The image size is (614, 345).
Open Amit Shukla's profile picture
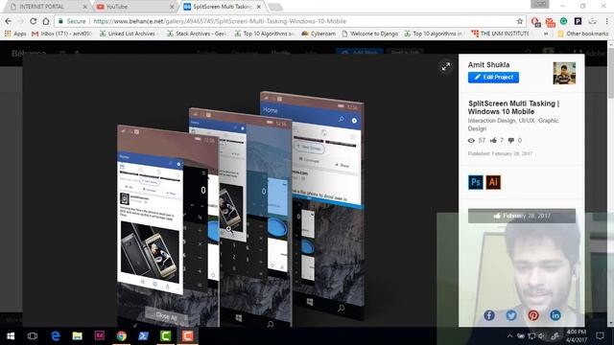[x=564, y=73]
